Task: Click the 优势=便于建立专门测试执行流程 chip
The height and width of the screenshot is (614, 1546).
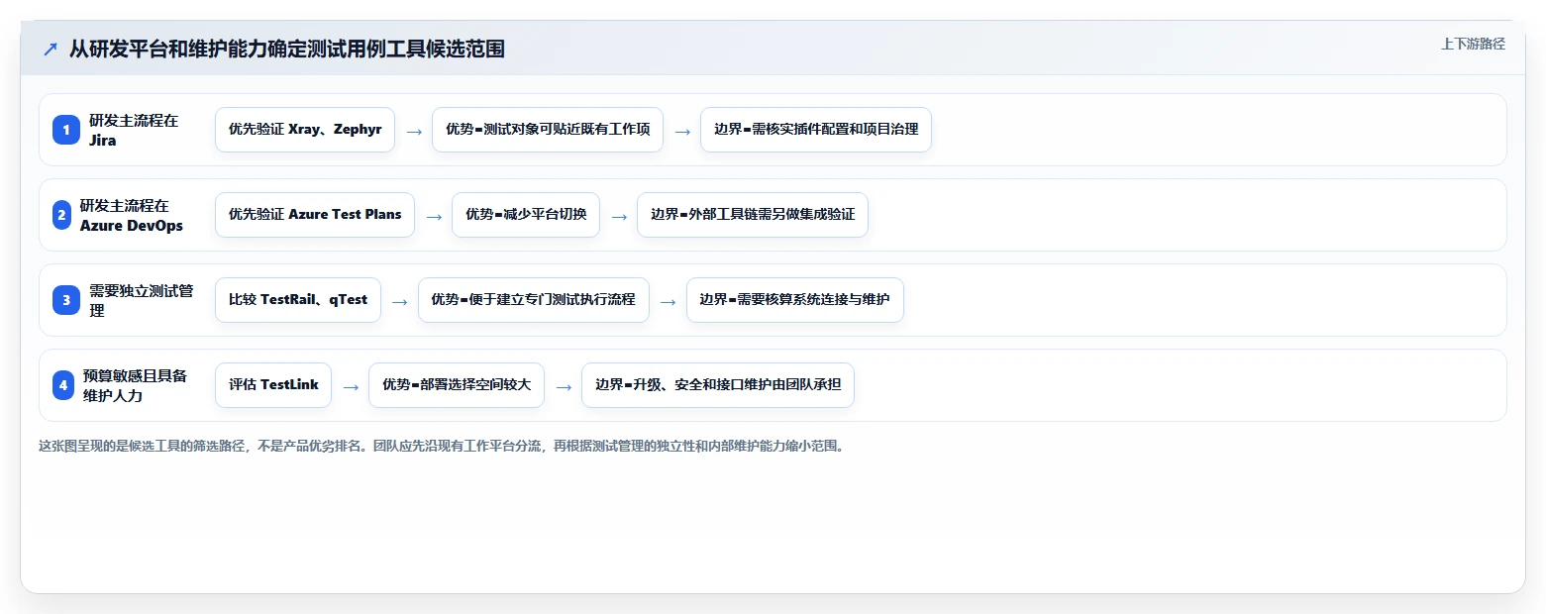Action: pos(534,300)
